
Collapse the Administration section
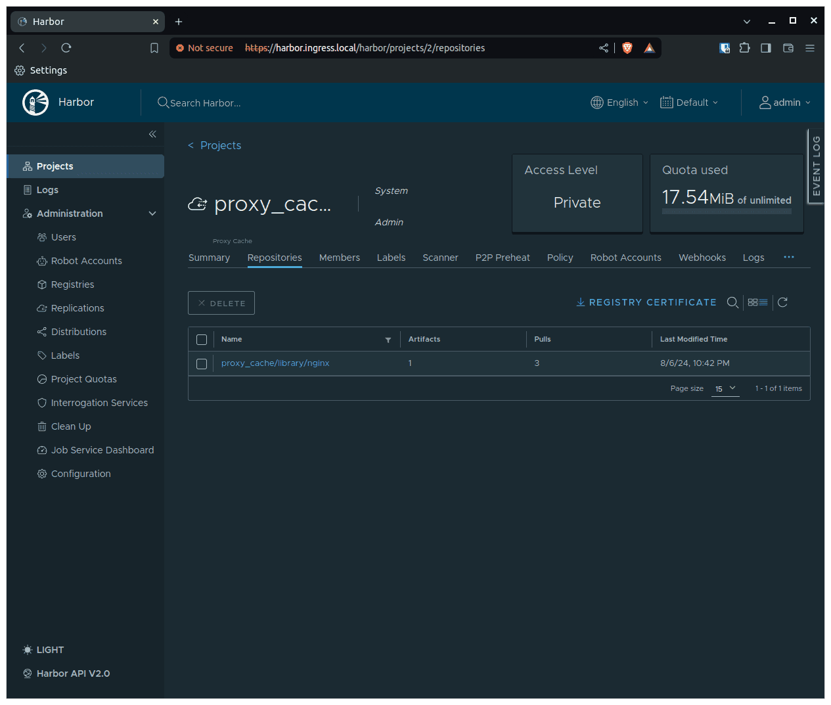(x=152, y=214)
